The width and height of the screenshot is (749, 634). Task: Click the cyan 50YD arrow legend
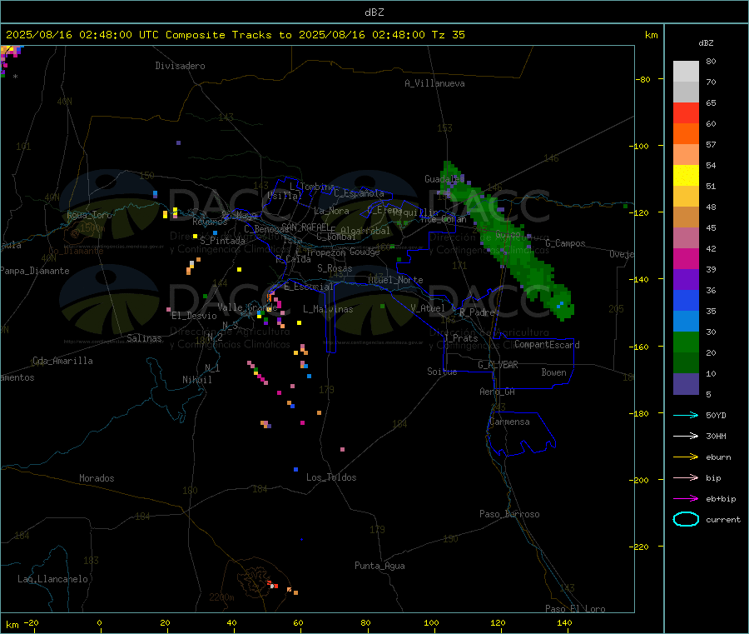[686, 415]
